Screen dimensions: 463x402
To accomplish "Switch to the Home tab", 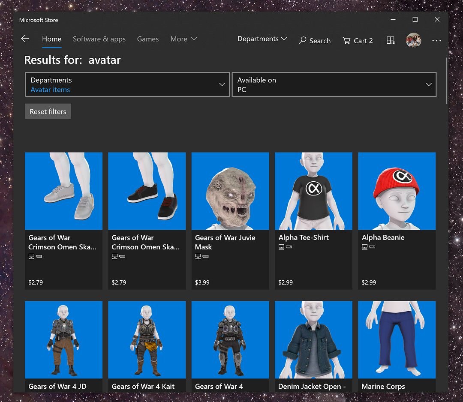I will point(52,39).
